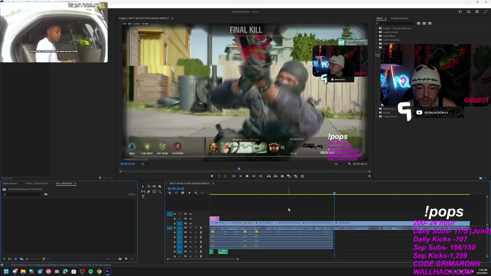The width and height of the screenshot is (491, 276).
Task: Go to In point
Action: click(234, 176)
